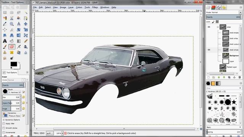This screenshot has width=244, height=137.
Task: Create a new layer button
Action: tap(209, 77)
